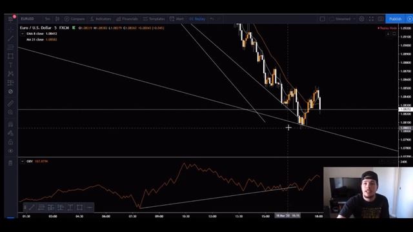This screenshot has width=413, height=232.
Task: Select the Fibonacci retracement tool
Action: (10, 47)
